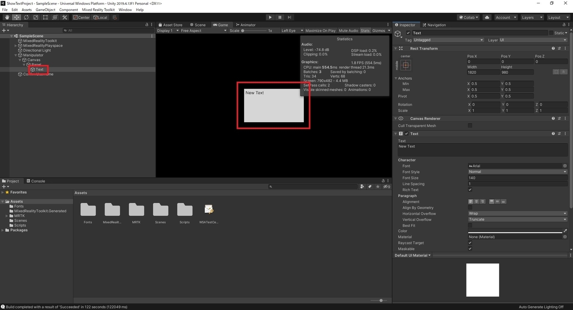Switch to the Scene tab
573x310 pixels.
point(198,25)
